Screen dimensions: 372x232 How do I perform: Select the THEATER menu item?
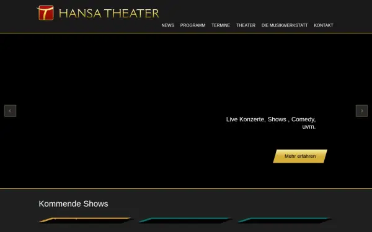tap(246, 25)
